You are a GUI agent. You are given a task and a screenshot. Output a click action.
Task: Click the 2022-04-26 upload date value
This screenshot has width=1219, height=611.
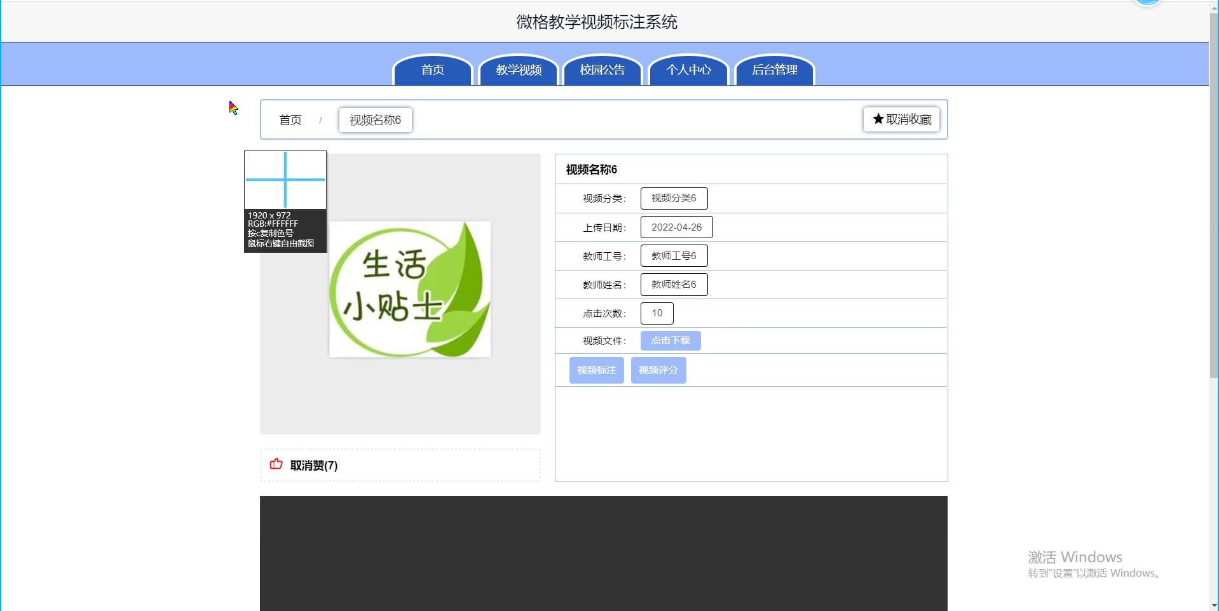pos(676,227)
